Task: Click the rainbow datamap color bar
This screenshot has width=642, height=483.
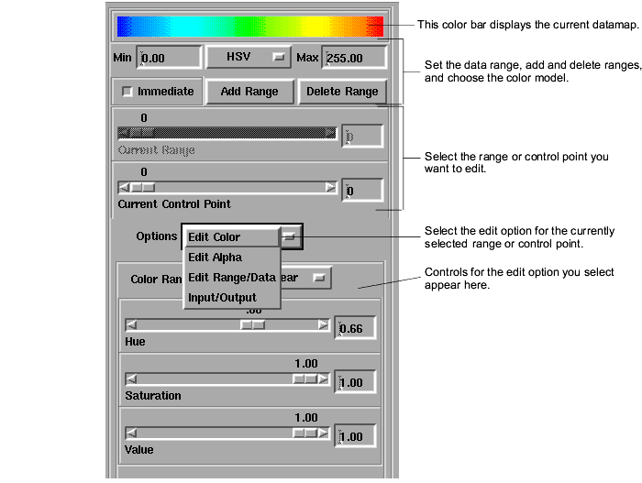Action: [x=249, y=25]
